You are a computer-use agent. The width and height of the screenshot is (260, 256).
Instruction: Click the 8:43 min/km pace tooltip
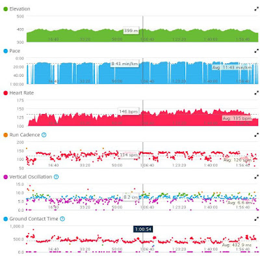click(124, 64)
